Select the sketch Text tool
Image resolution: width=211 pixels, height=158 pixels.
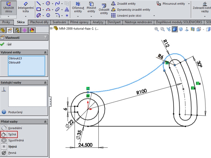coord(67,9)
